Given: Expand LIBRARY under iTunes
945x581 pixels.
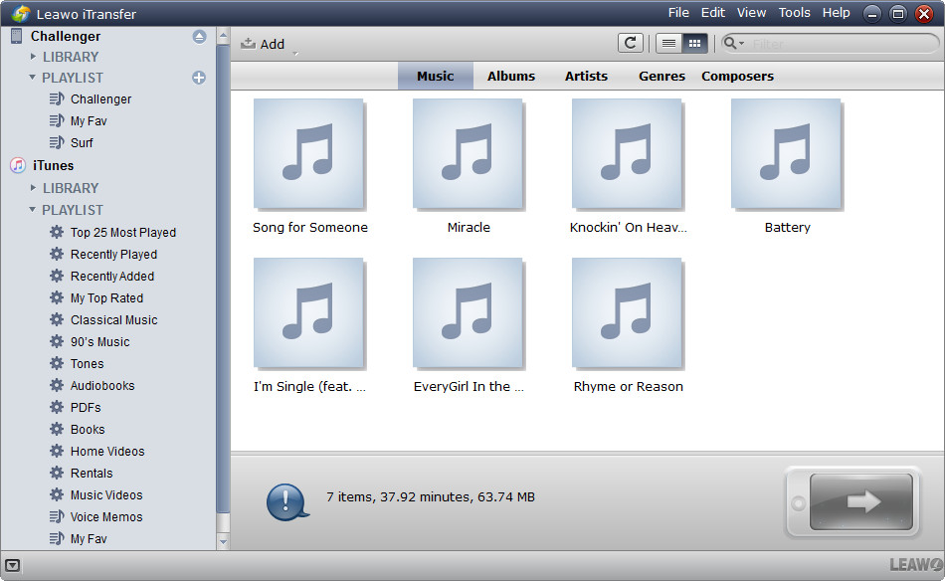Looking at the screenshot, I should (33, 187).
